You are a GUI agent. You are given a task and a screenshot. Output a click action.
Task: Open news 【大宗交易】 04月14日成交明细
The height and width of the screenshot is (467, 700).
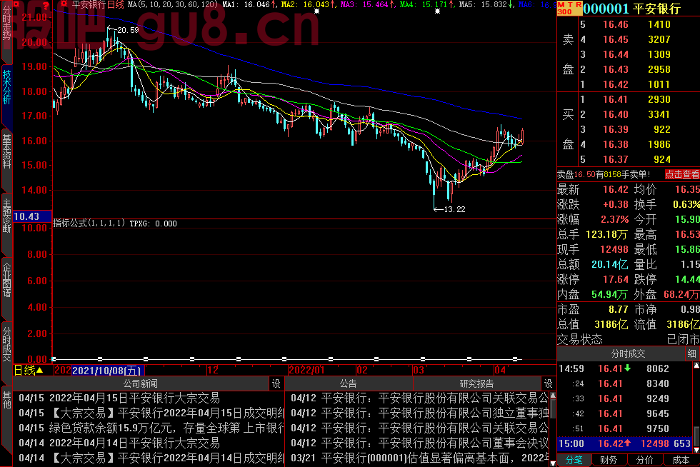[151, 458]
